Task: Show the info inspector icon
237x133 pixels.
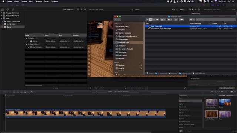Action: [x=199, y=10]
